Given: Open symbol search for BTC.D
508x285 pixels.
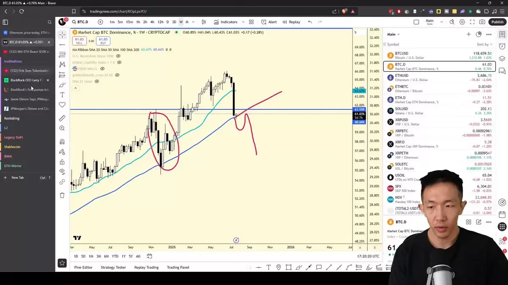Looking at the screenshot, I should click(80, 22).
